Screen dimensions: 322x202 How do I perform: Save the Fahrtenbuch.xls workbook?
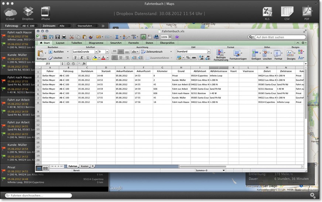pyautogui.click(x=58, y=37)
